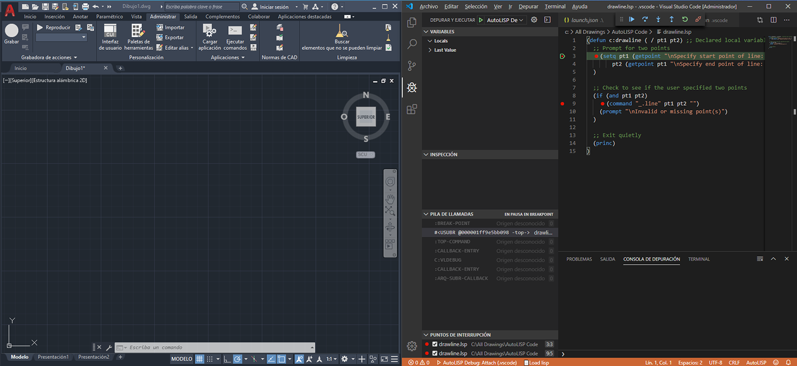
Task: Open Depurar menu in VS Code
Action: [528, 7]
